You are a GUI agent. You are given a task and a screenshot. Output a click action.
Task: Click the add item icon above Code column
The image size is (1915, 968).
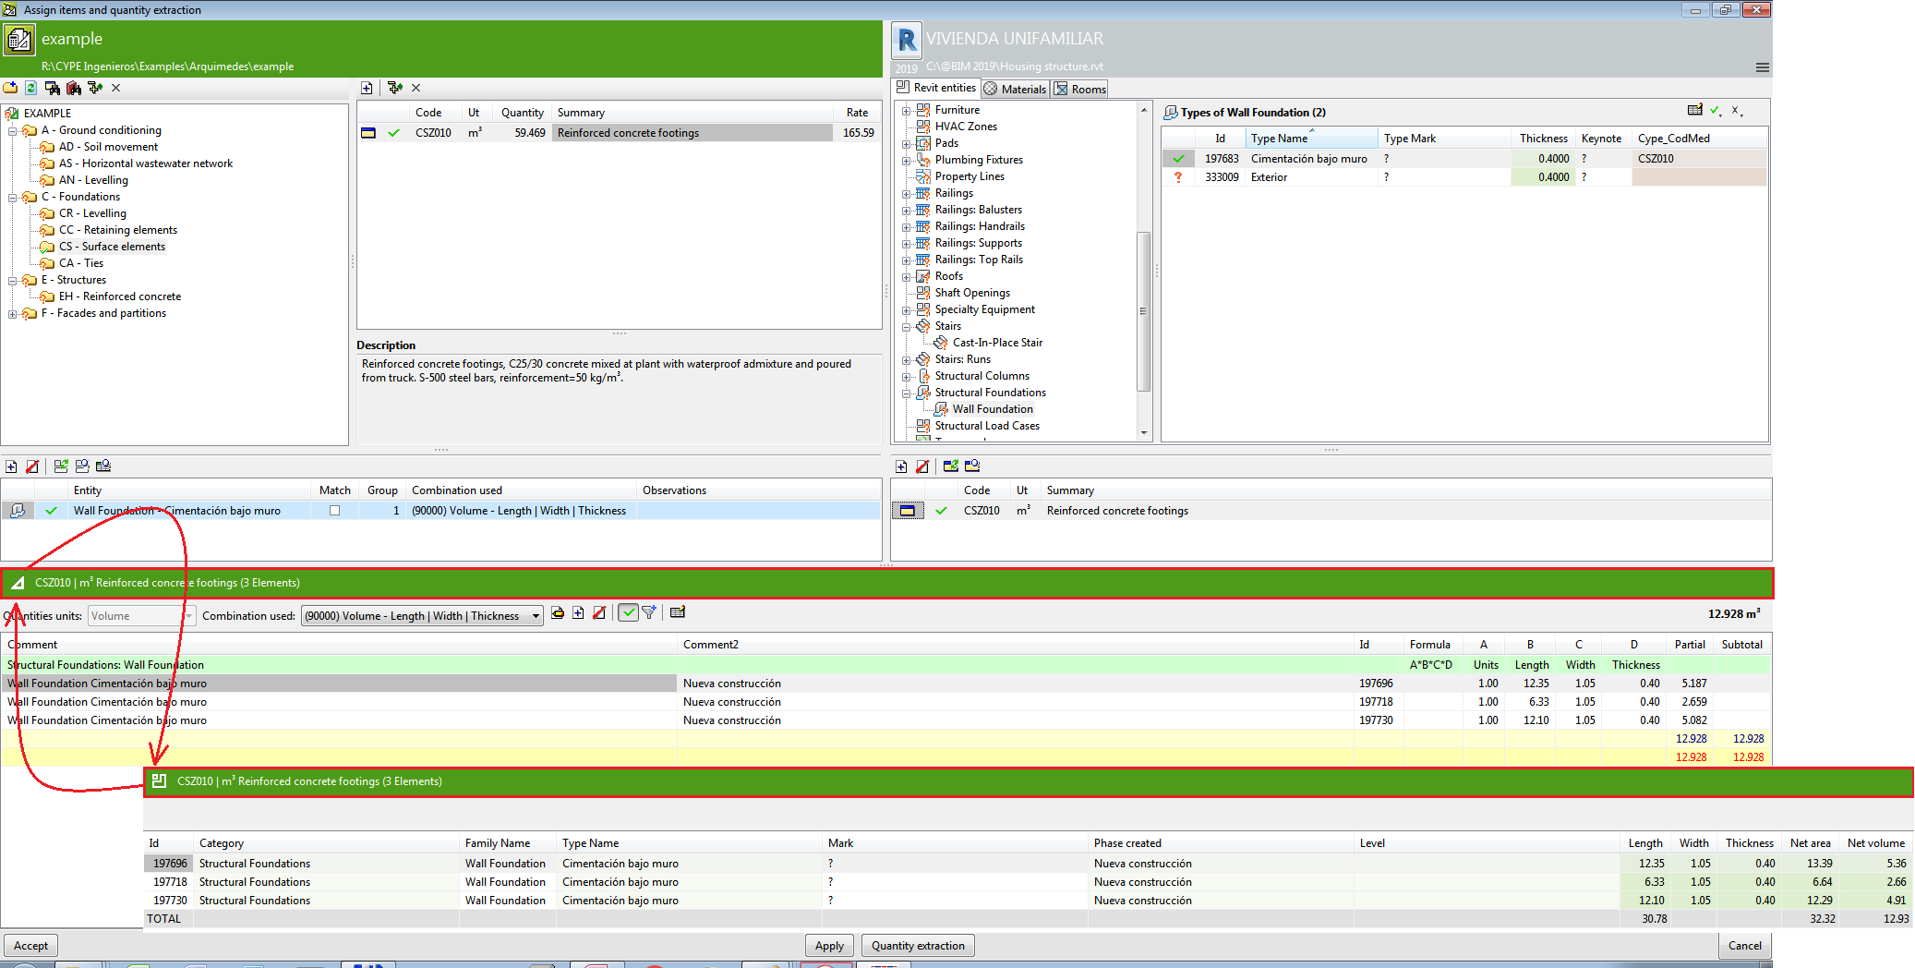(367, 88)
